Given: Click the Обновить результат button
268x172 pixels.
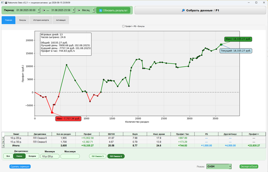Looking at the screenshot, I should [113, 10].
